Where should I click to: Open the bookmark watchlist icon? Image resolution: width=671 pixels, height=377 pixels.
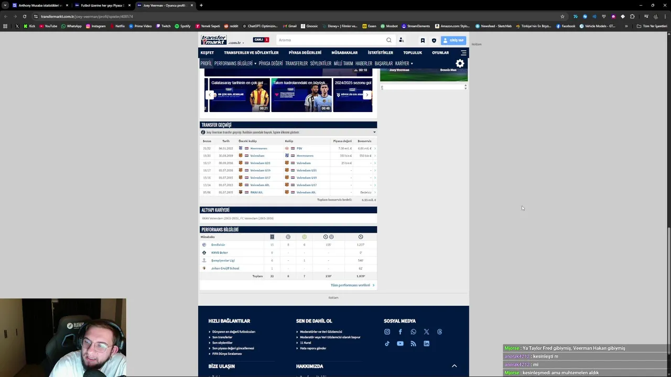tap(423, 40)
